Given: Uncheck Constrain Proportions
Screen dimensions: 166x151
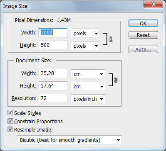Looking at the screenshot, I should tap(10, 121).
